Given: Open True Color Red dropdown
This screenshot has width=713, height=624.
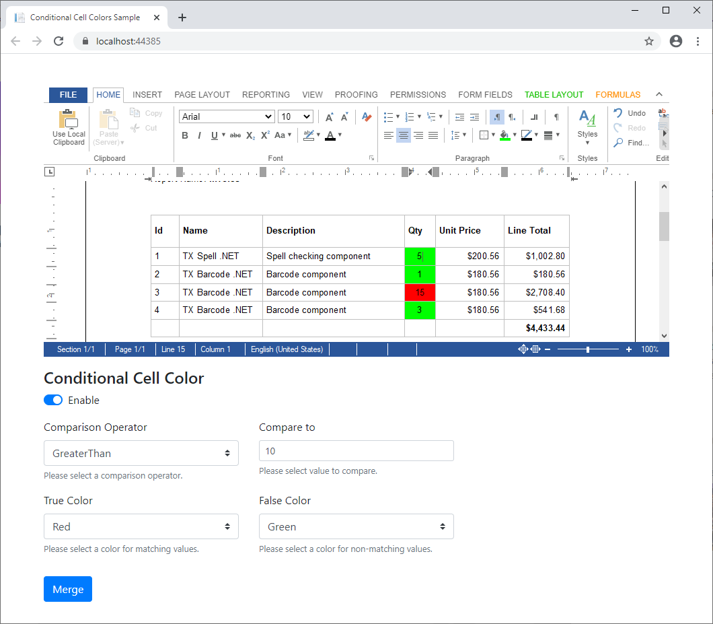Looking at the screenshot, I should tap(141, 526).
